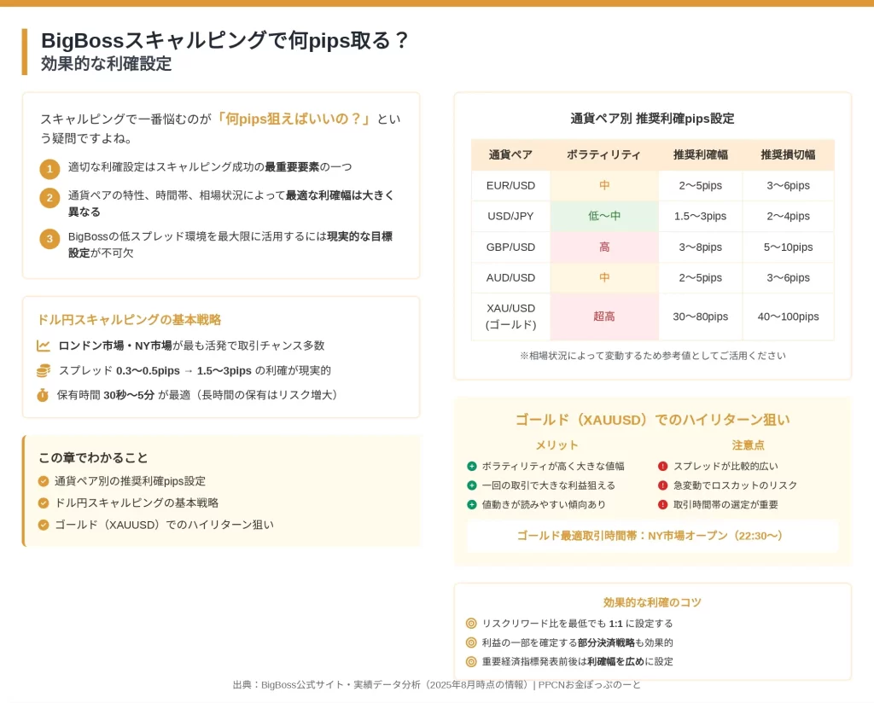Click the 中 volatility cell for EUR/USD
Viewport: 874px width, 703px height.
click(x=604, y=185)
